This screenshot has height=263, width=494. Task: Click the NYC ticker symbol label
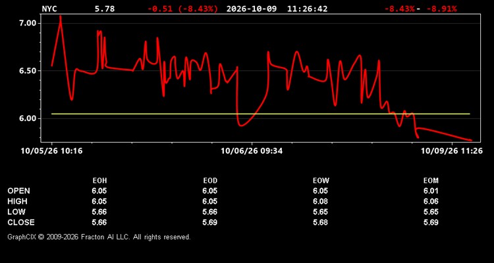click(49, 9)
